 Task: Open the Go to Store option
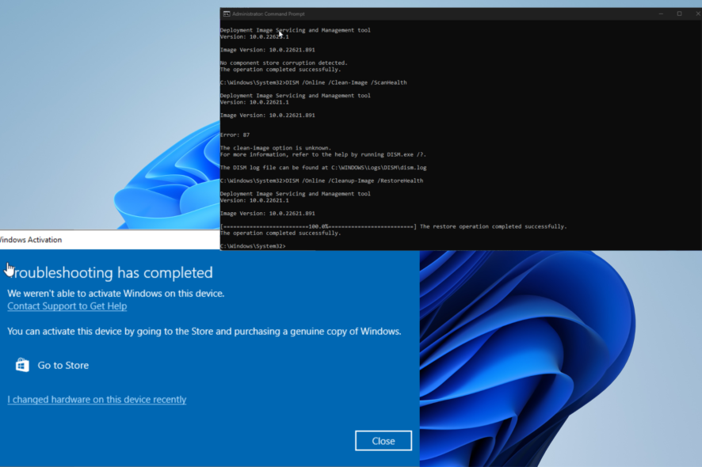click(52, 365)
